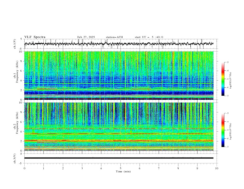The width and height of the screenshot is (244, 189).
Task: Click time axis tick label "5"
Action: [x=120, y=168]
